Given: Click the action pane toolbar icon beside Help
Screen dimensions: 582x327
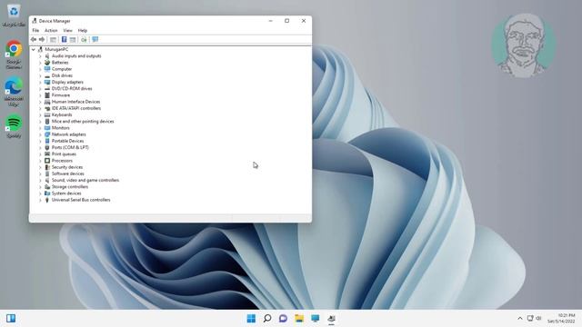Looking at the screenshot, I should 73,39.
